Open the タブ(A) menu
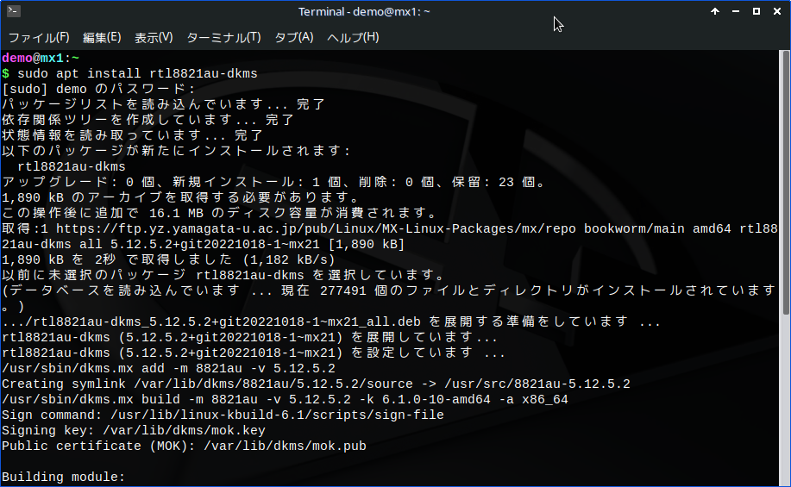The width and height of the screenshot is (791, 487). [x=294, y=37]
